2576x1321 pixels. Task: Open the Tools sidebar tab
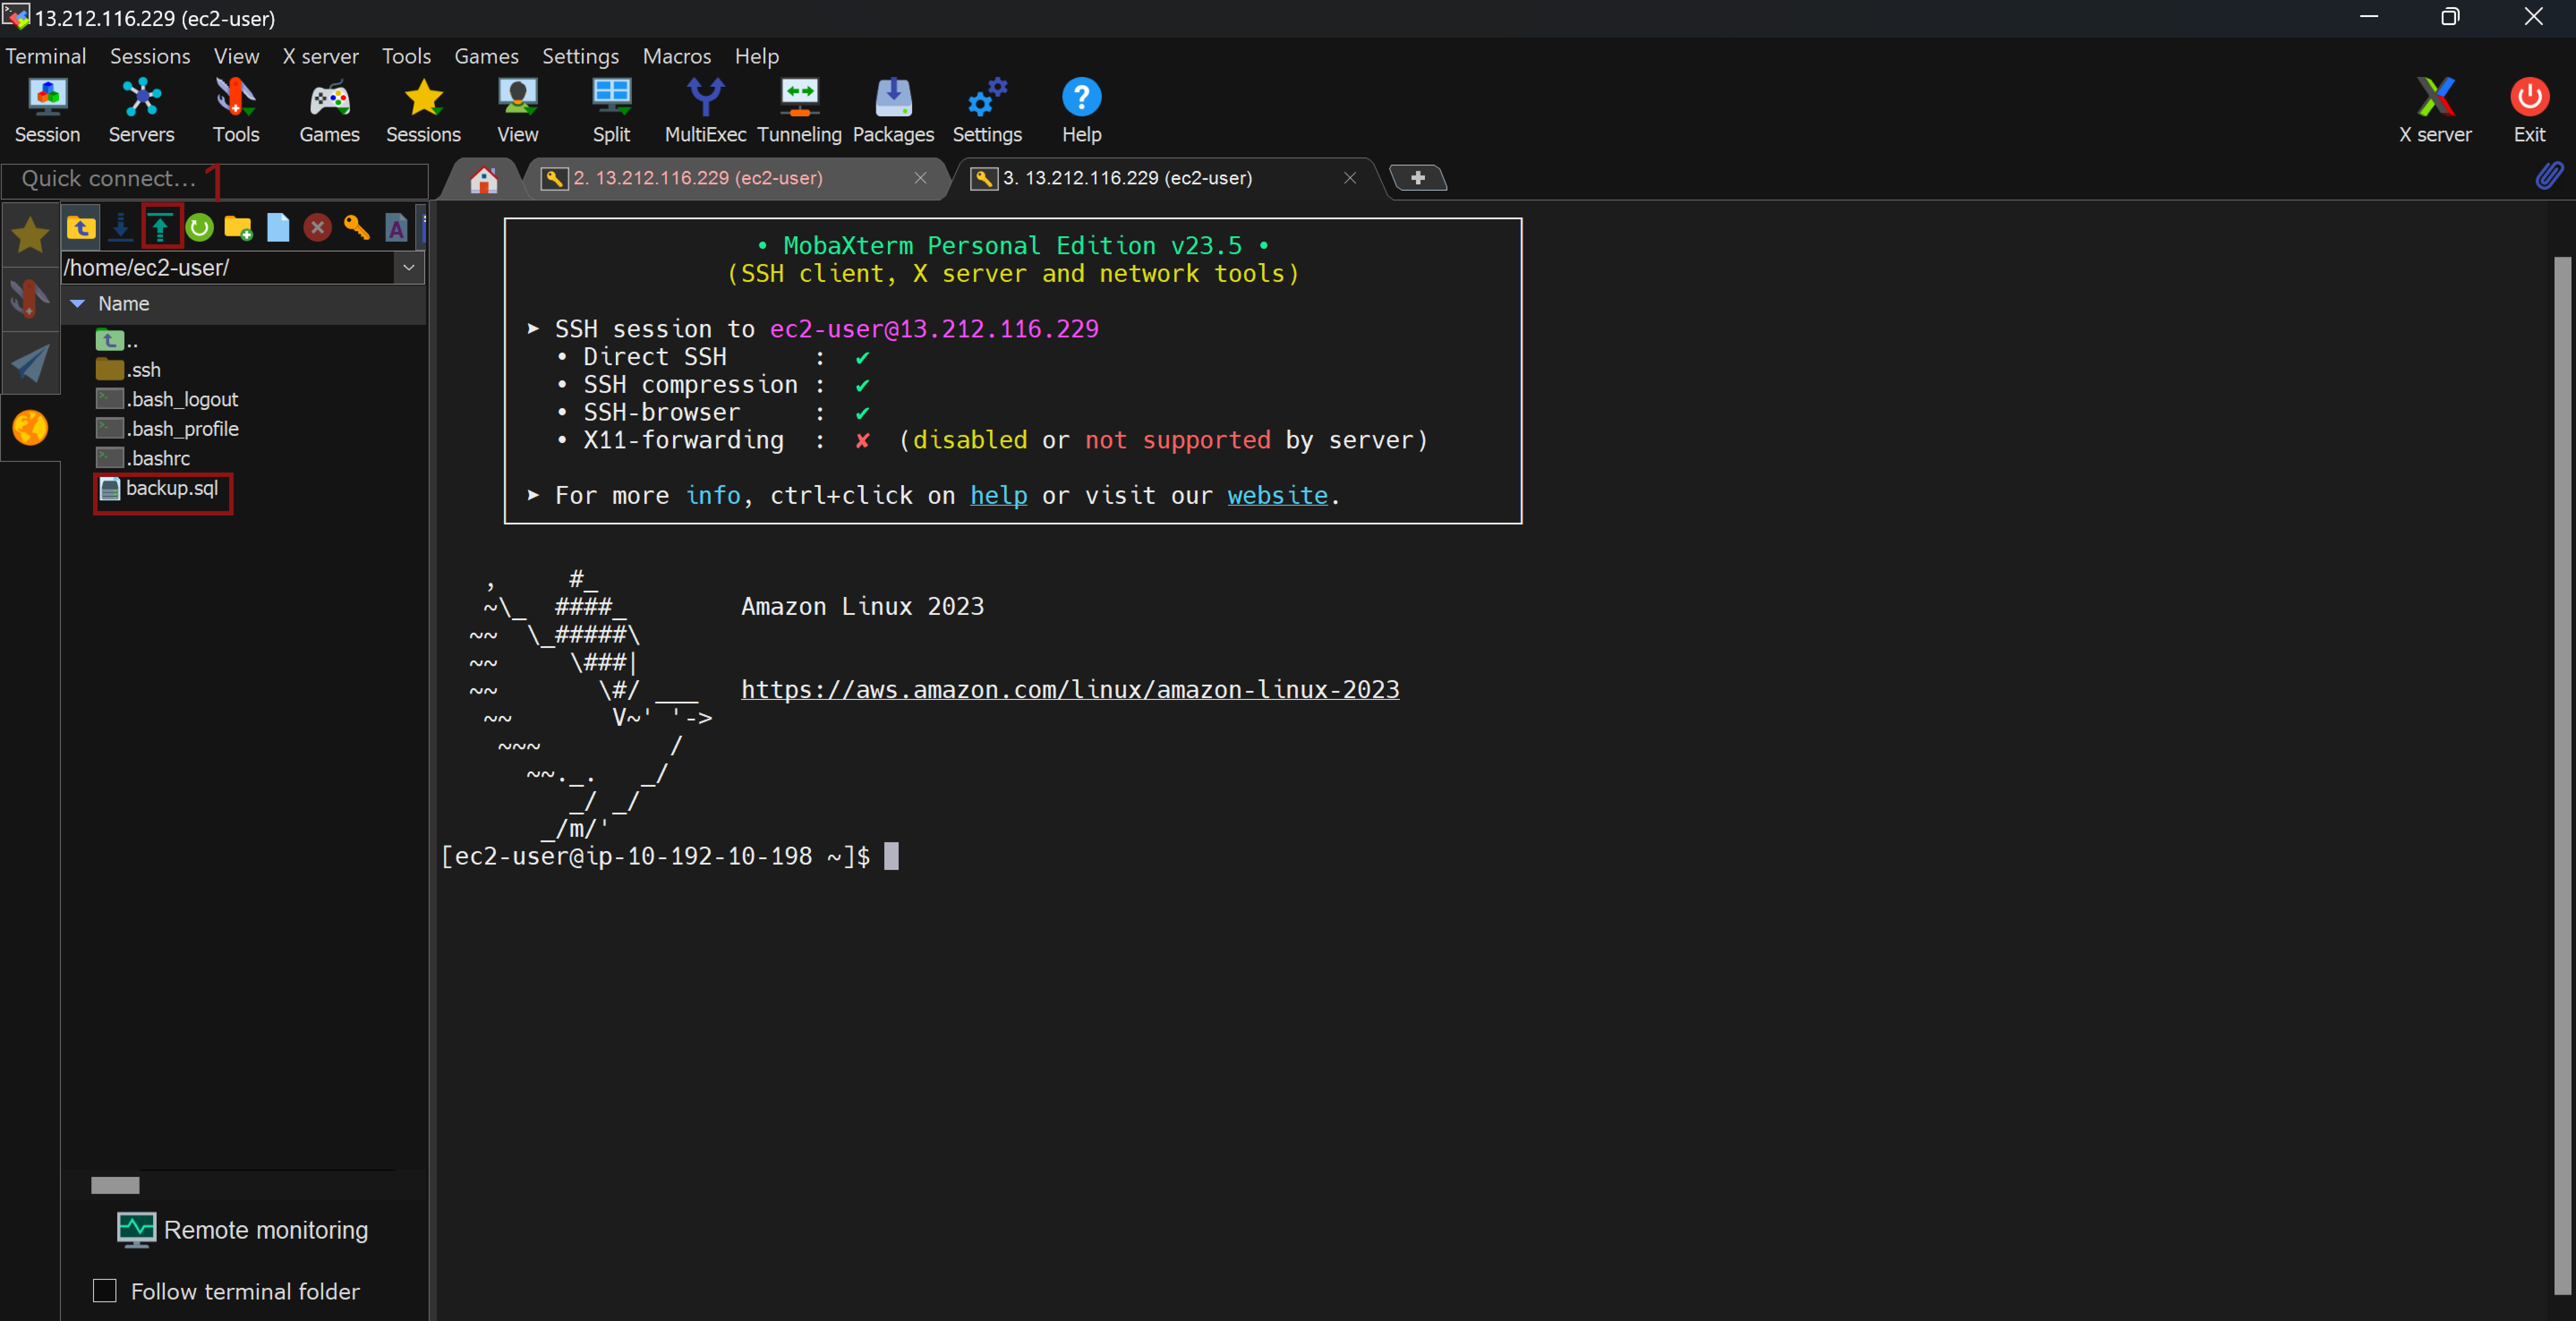(x=30, y=298)
